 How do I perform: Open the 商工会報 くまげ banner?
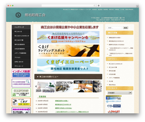(x=21, y=102)
